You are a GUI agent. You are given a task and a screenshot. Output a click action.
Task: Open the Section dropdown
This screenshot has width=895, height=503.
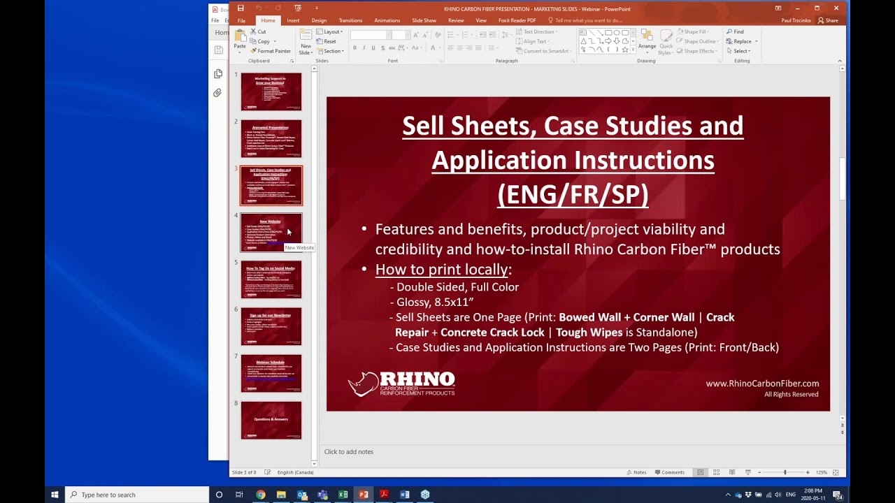(x=330, y=51)
